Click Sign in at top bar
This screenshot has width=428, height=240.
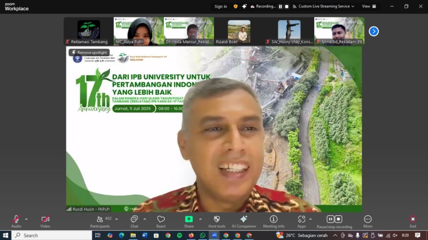[x=221, y=6]
